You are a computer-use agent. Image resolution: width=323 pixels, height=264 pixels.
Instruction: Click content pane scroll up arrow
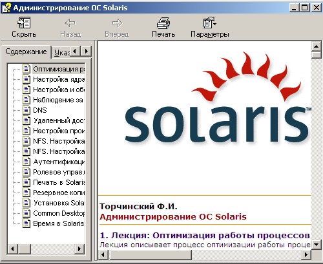coord(317,46)
